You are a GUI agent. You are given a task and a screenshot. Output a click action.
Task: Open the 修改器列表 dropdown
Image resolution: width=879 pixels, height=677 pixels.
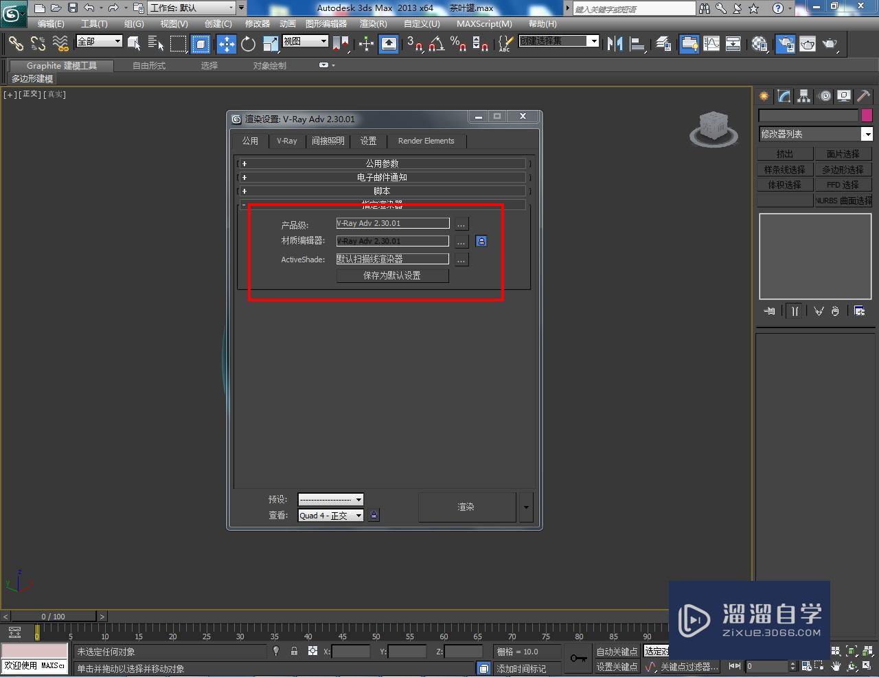tap(815, 134)
